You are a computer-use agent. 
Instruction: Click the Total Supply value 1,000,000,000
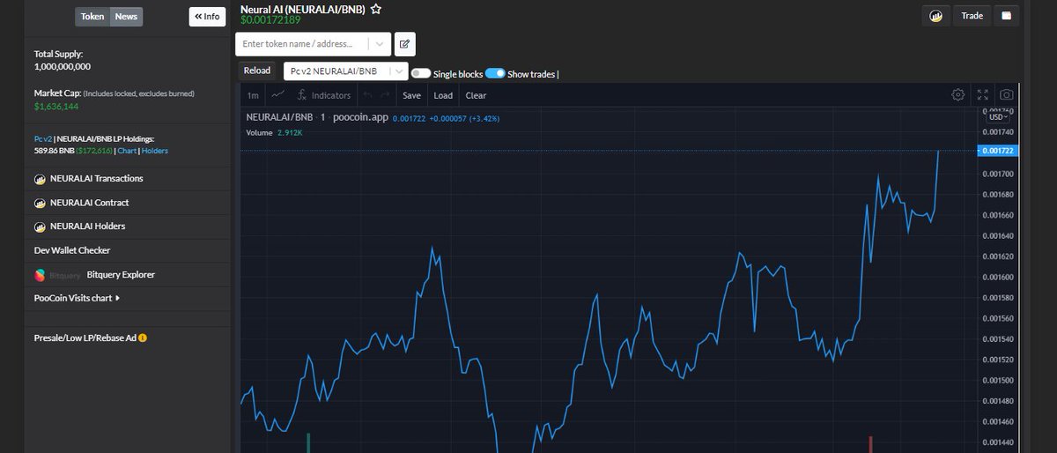click(63, 66)
